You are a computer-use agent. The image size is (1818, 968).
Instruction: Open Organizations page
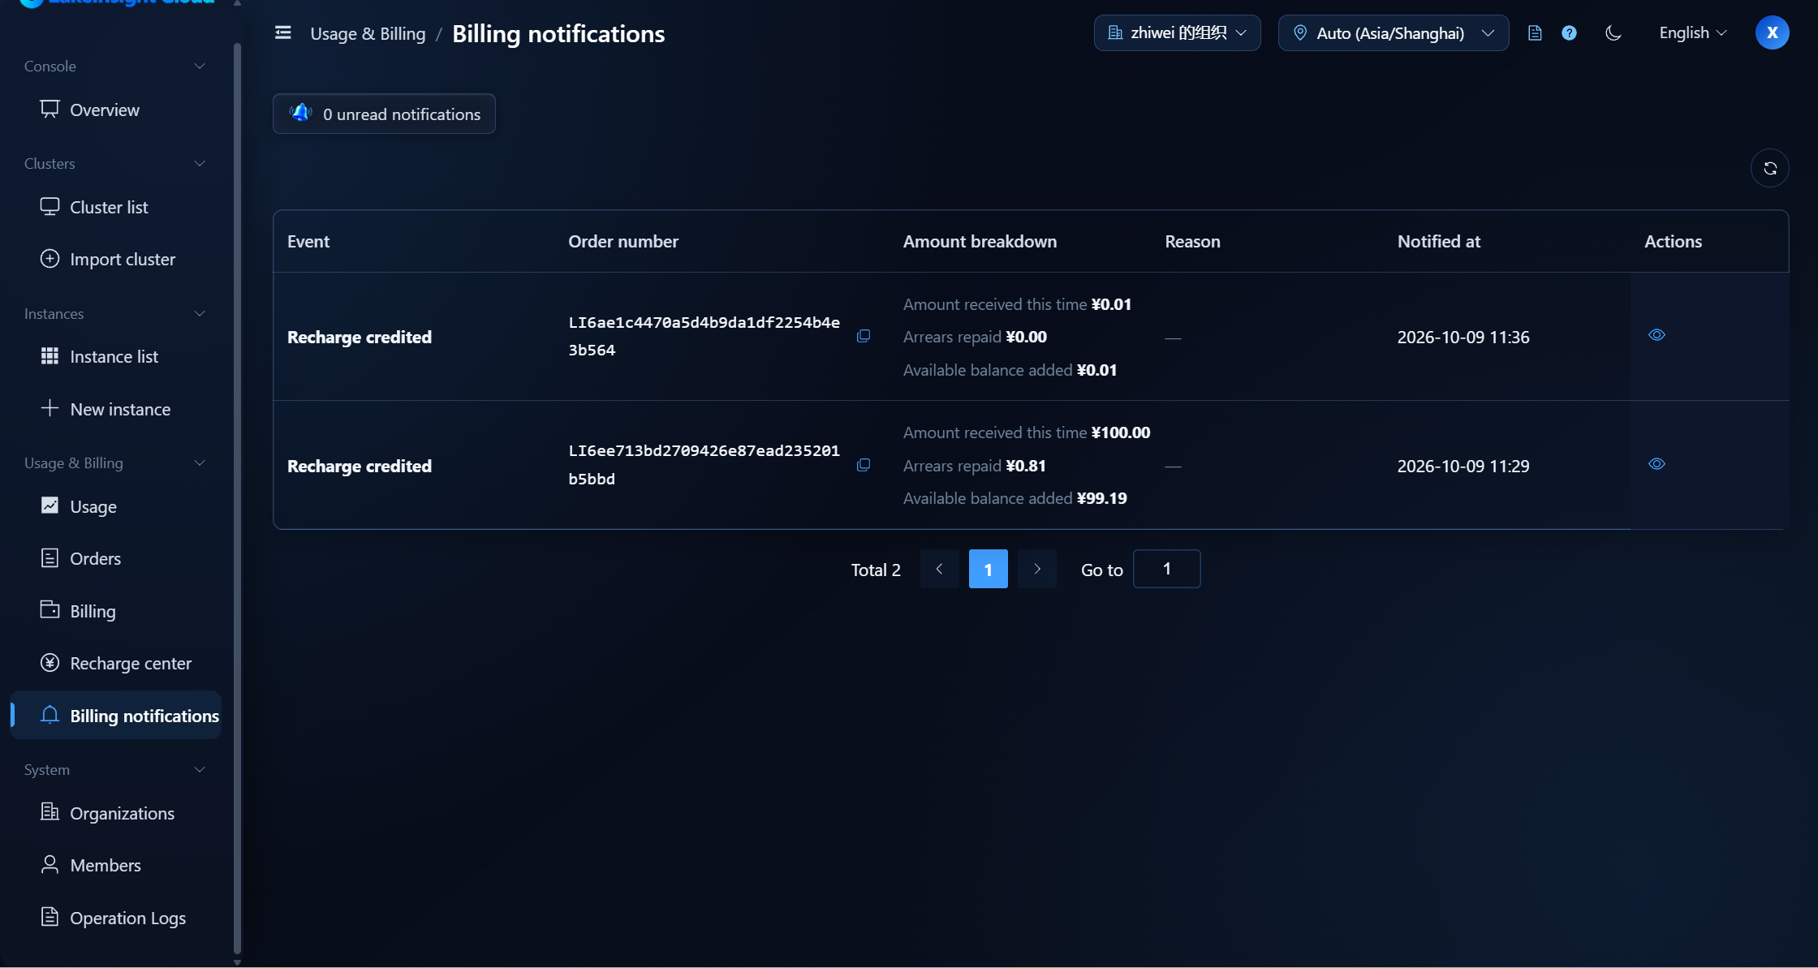115,813
